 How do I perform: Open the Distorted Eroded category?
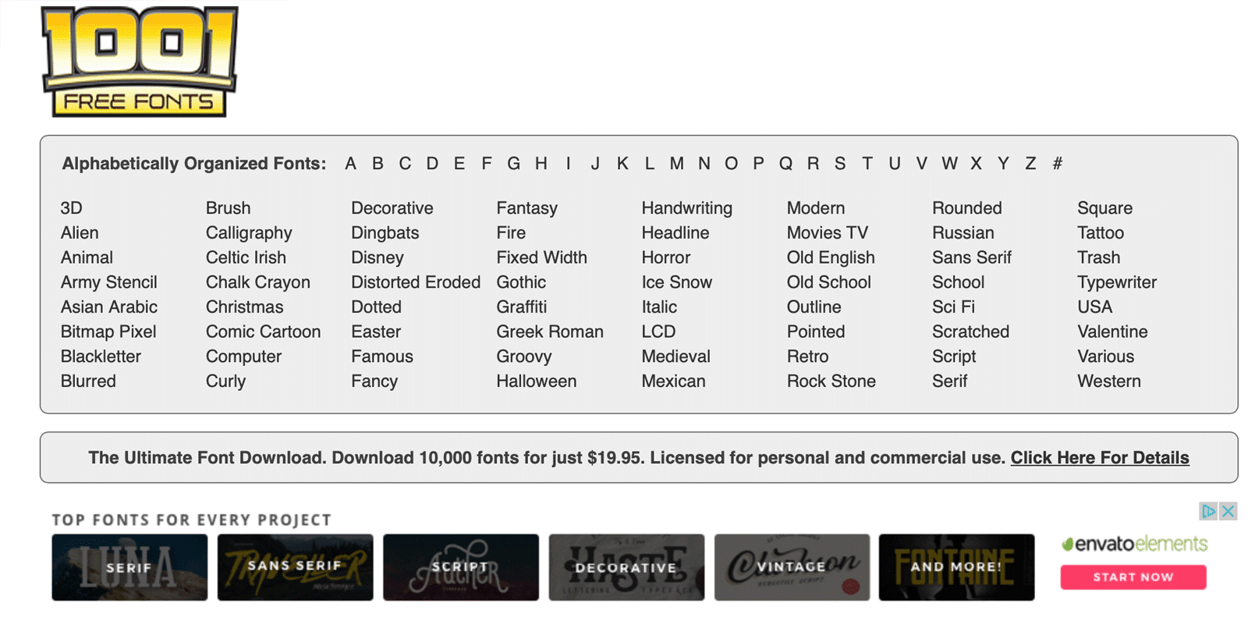[x=416, y=282]
